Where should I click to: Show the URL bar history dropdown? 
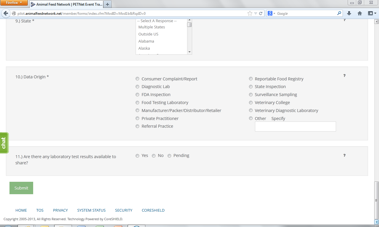[256, 13]
